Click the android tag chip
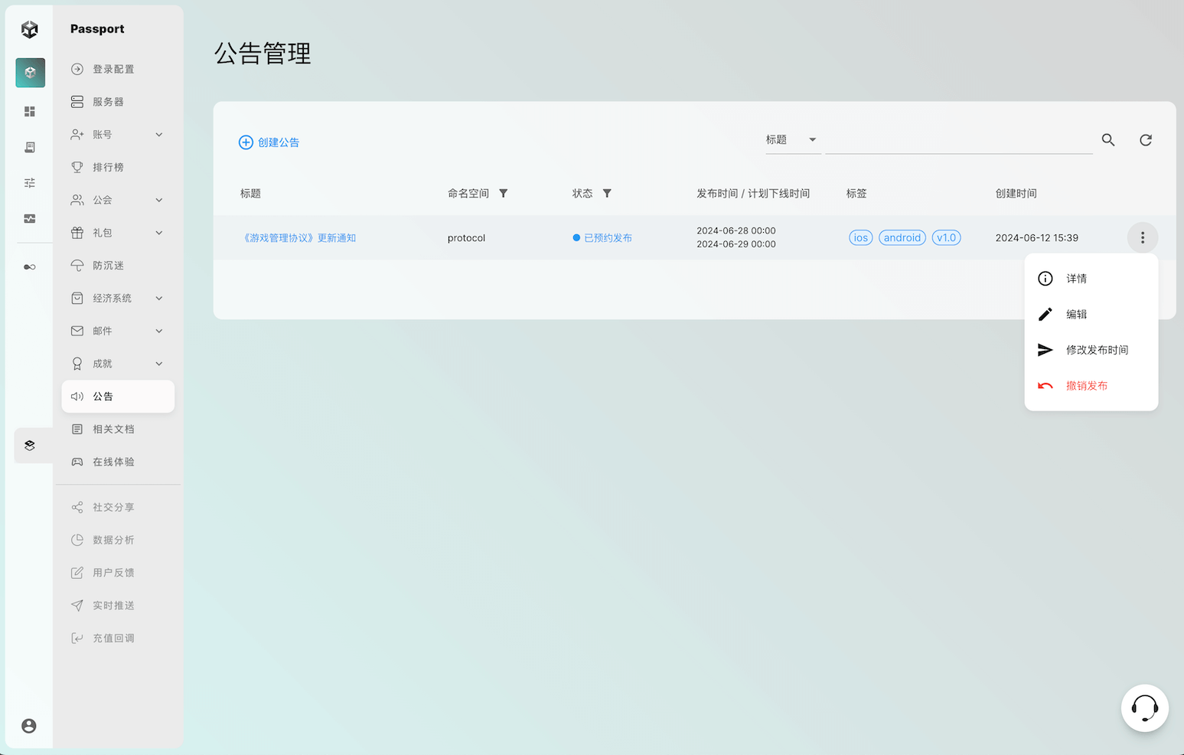 902,238
